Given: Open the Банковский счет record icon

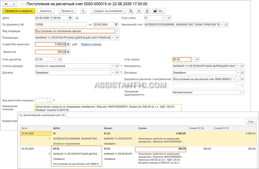Looking at the screenshot, I should tap(226, 25).
